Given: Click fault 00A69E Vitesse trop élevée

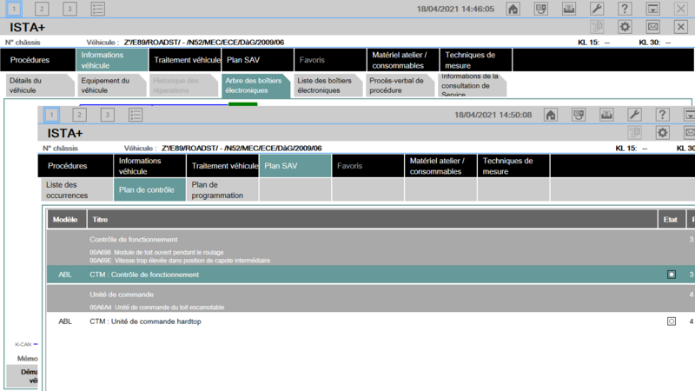Looking at the screenshot, I should [x=180, y=261].
